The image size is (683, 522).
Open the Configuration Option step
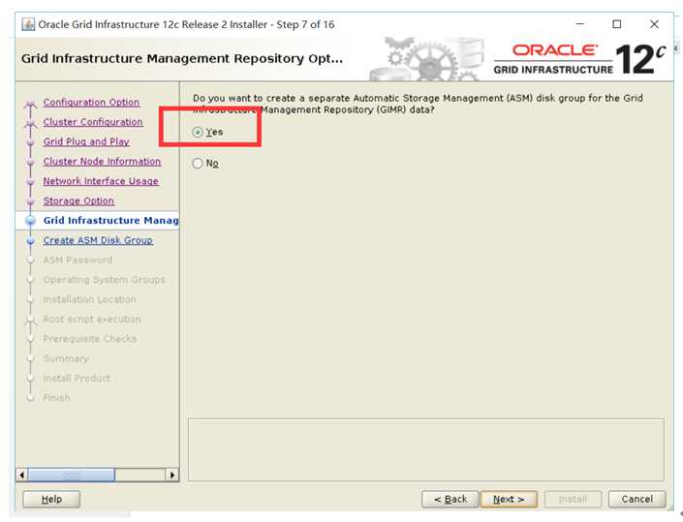click(91, 103)
